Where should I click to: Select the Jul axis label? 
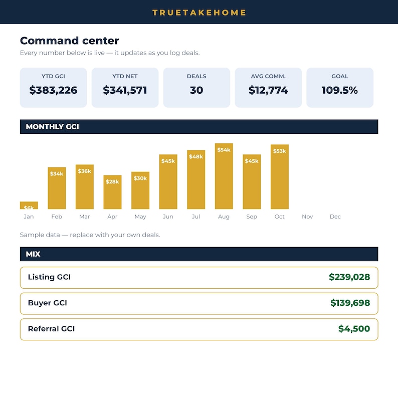(x=196, y=217)
